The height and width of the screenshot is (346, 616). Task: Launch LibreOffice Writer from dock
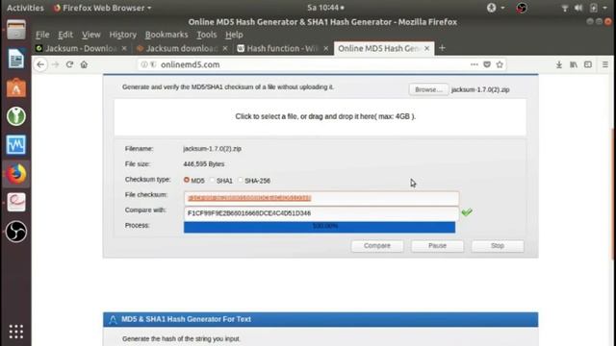(x=16, y=59)
